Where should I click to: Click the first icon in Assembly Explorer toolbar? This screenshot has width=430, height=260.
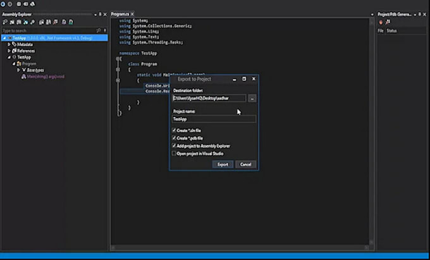tap(4, 22)
